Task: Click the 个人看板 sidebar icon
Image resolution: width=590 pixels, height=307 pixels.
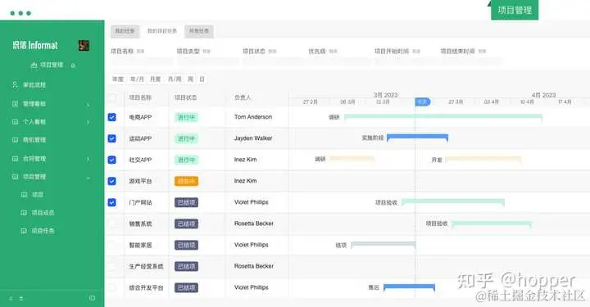Action: 15,122
